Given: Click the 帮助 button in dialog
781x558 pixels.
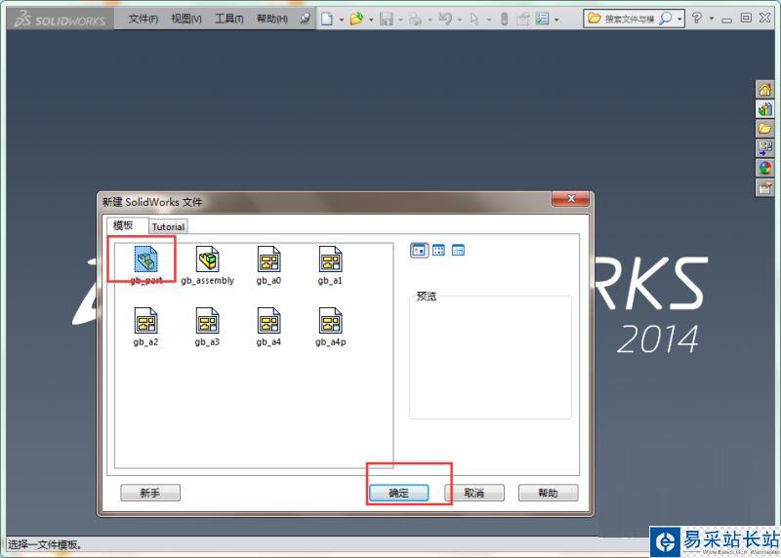Looking at the screenshot, I should (548, 493).
